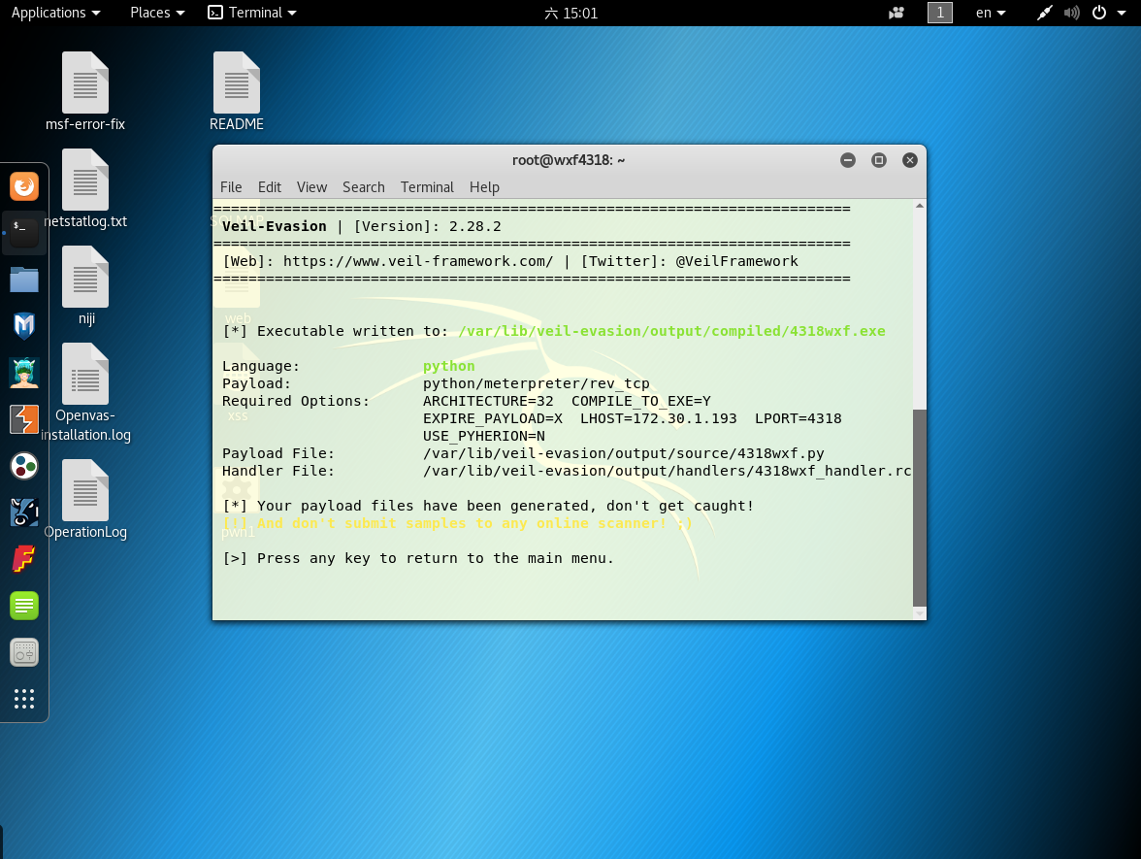Open the terminal File menu

coord(231,187)
